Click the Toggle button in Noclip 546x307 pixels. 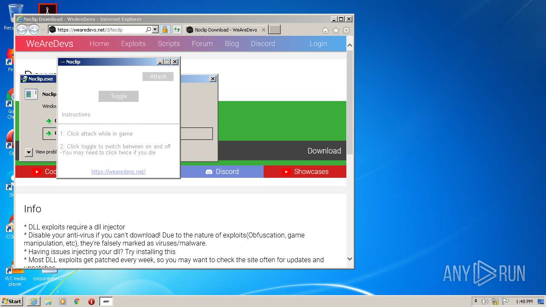click(119, 96)
